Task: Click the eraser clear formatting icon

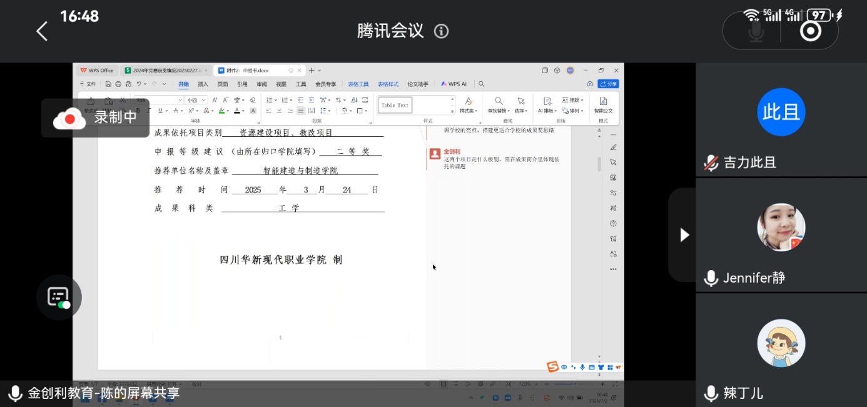Action: (x=253, y=100)
